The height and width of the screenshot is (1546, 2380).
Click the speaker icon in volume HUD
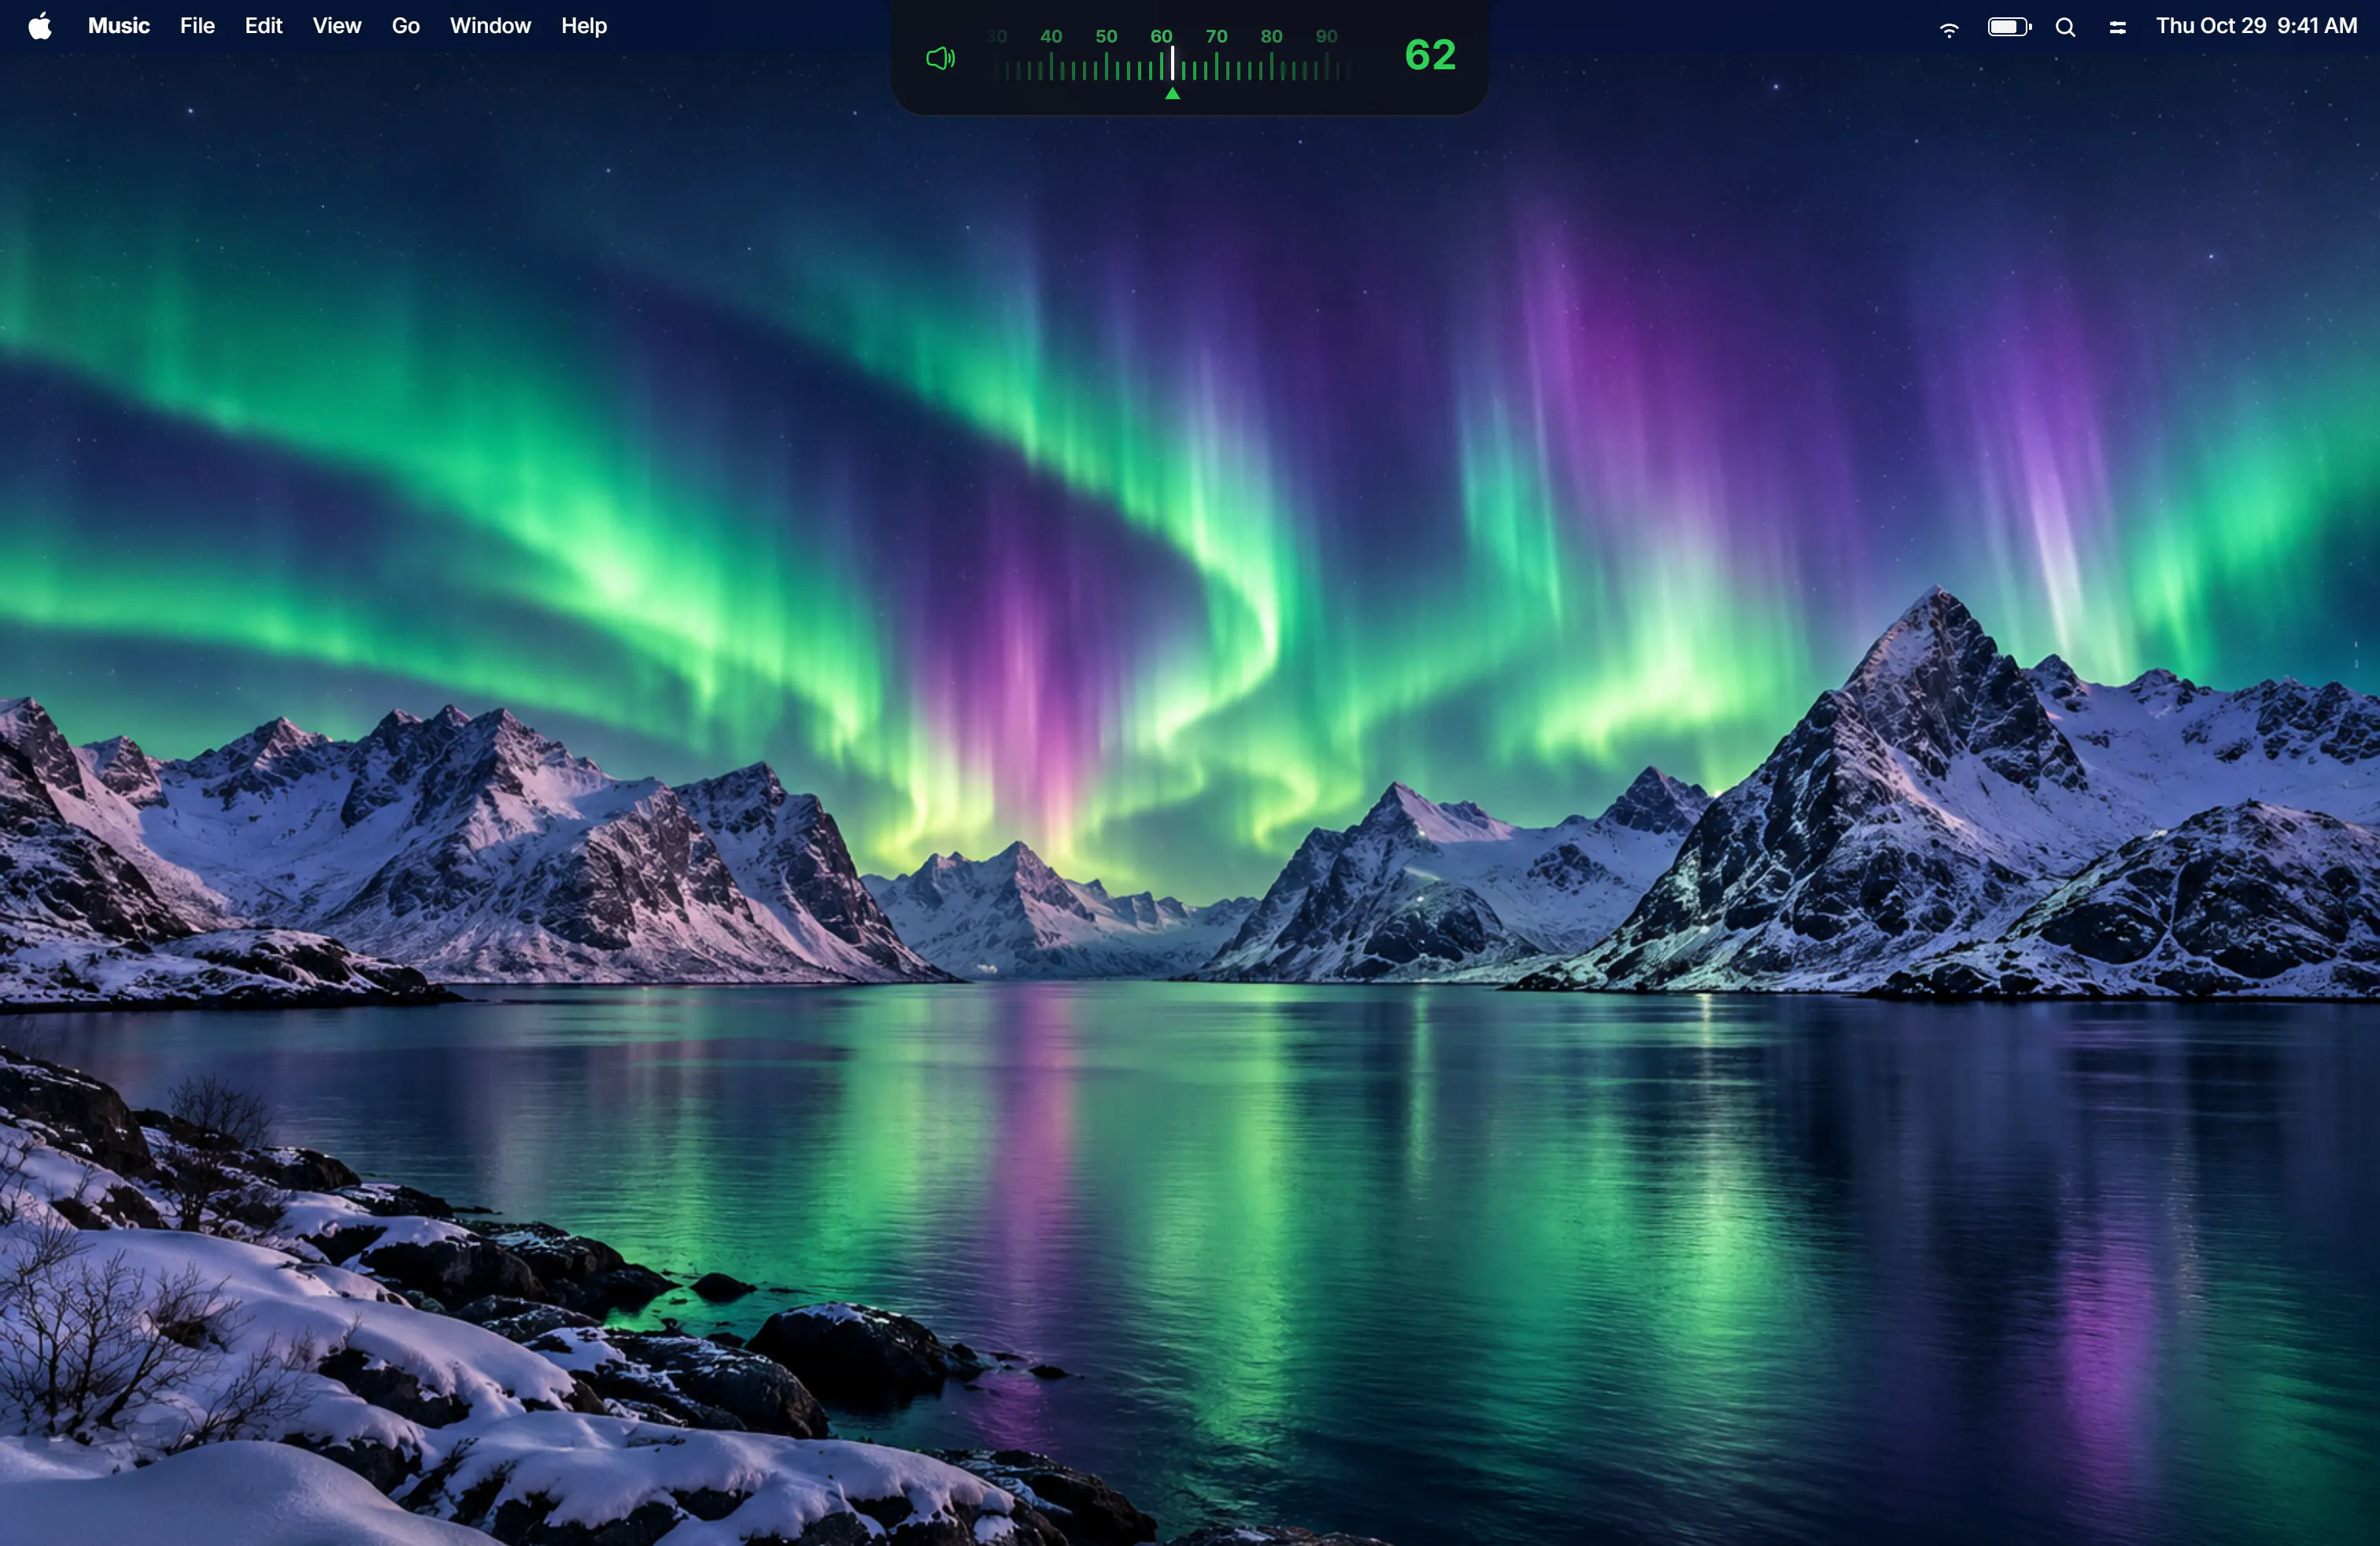(940, 58)
